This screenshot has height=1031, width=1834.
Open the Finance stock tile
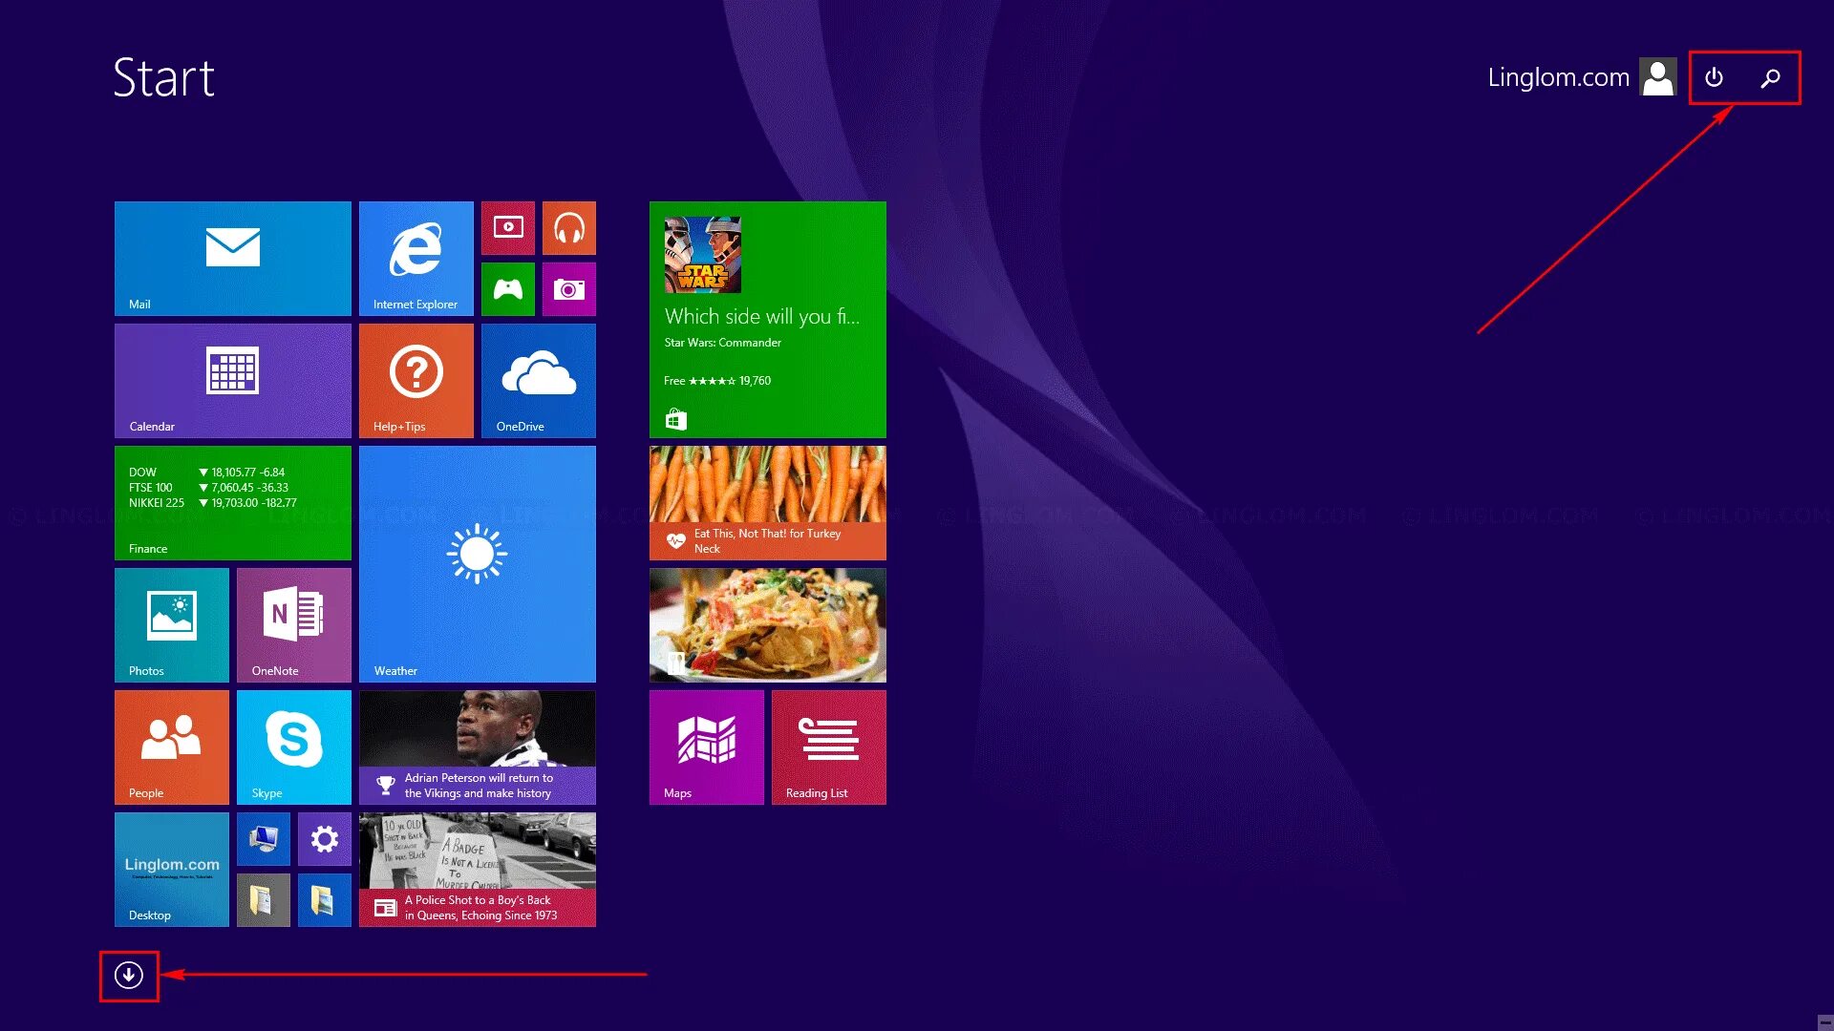click(x=232, y=502)
